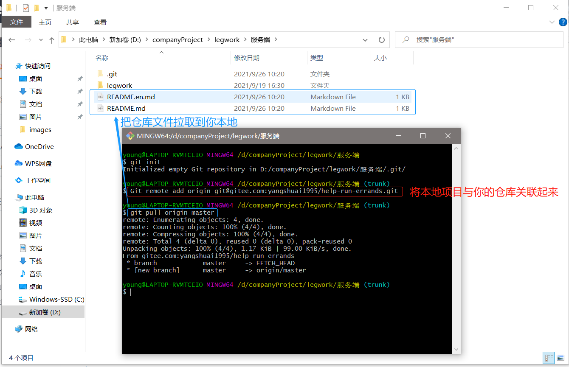Switch to the 查看 ribbon tab
The height and width of the screenshot is (367, 569).
click(100, 22)
